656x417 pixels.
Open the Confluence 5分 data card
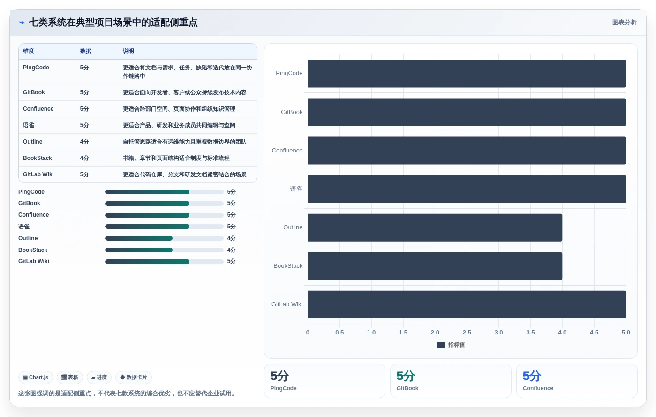[x=577, y=381]
